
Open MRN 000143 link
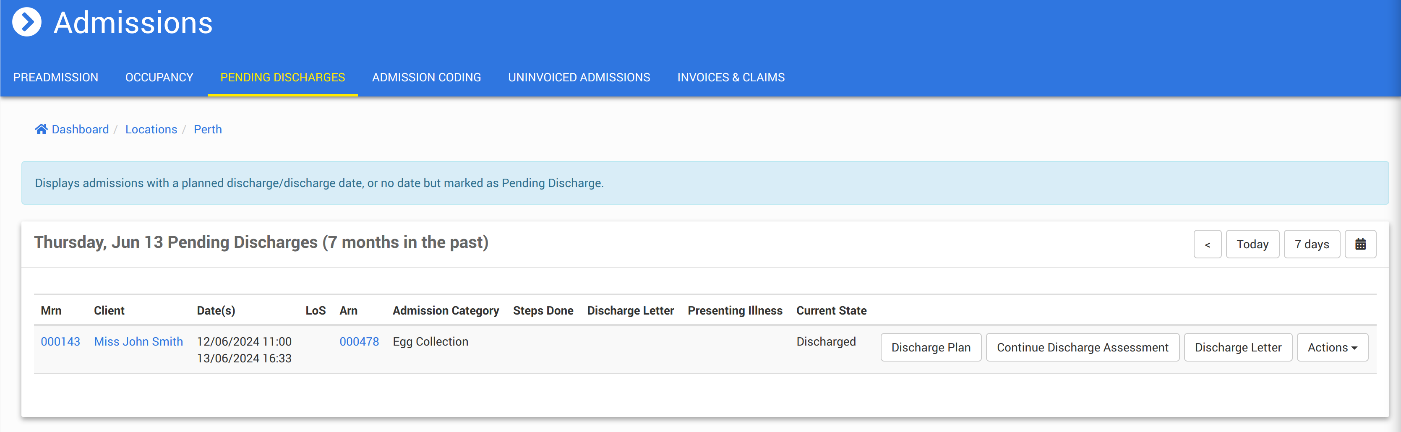pyautogui.click(x=60, y=342)
